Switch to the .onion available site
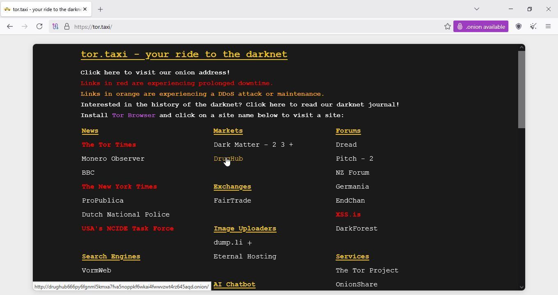 coord(481,27)
